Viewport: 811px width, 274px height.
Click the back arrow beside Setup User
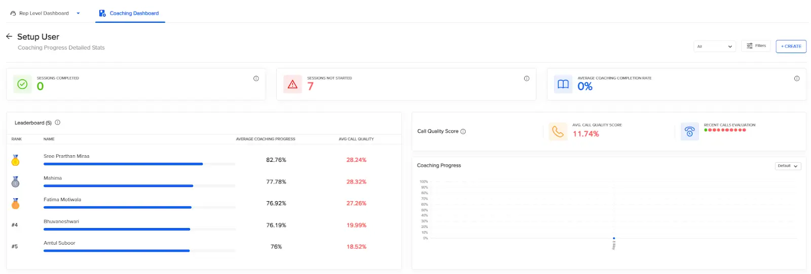pyautogui.click(x=9, y=36)
